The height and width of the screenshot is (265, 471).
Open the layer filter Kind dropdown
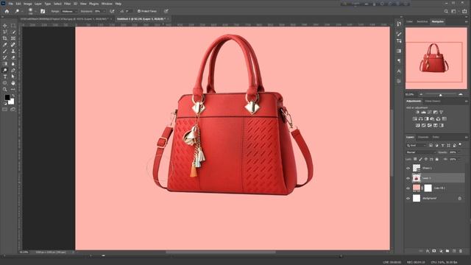pos(417,145)
